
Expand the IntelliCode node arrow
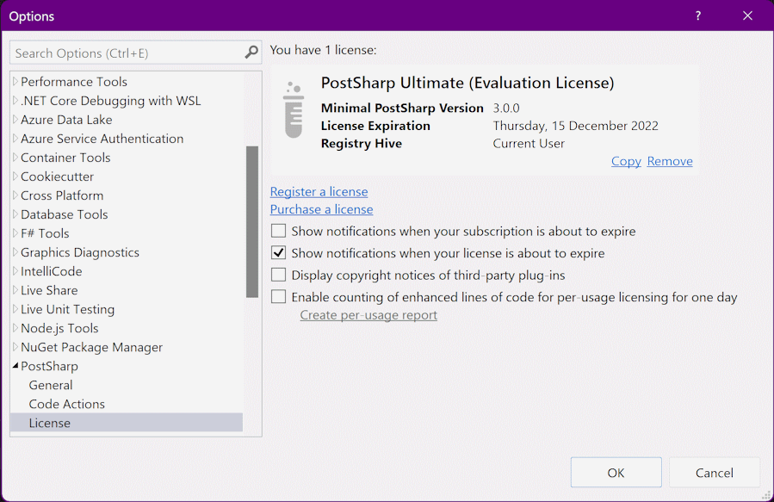(15, 271)
